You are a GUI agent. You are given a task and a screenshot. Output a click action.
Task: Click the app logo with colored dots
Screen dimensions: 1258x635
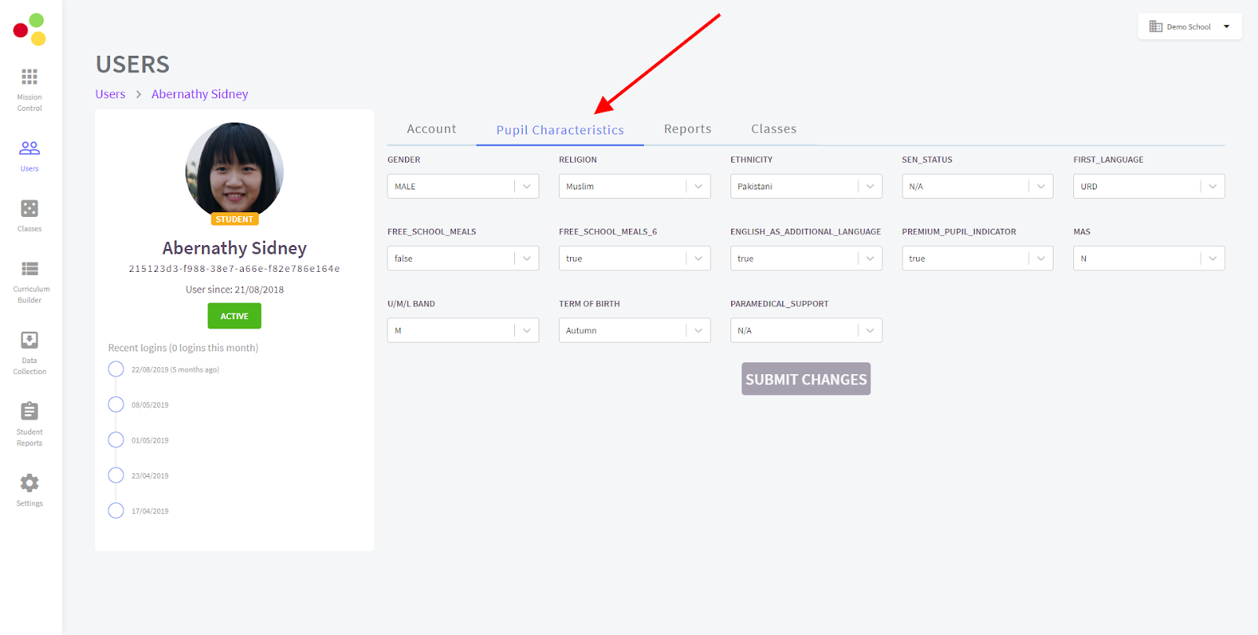point(30,29)
